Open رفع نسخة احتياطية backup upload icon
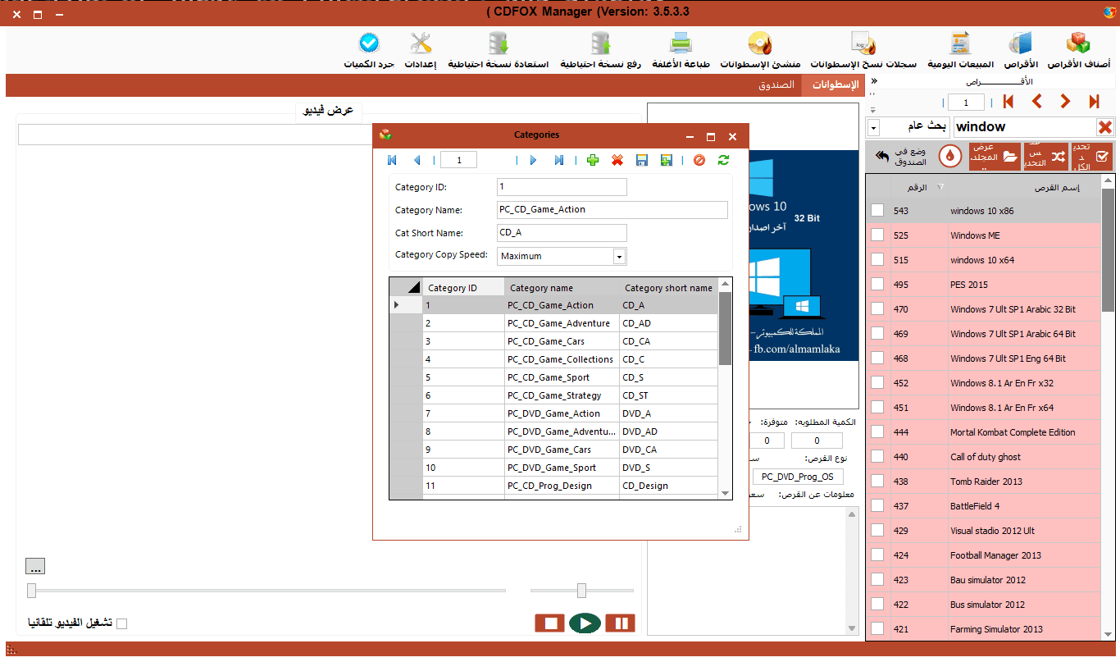The height and width of the screenshot is (662, 1120). (602, 51)
